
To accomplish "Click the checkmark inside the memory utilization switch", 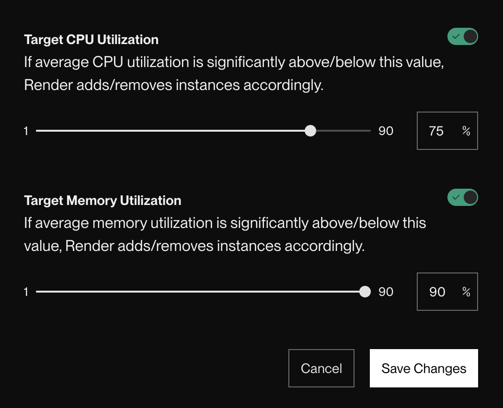I will tap(456, 197).
